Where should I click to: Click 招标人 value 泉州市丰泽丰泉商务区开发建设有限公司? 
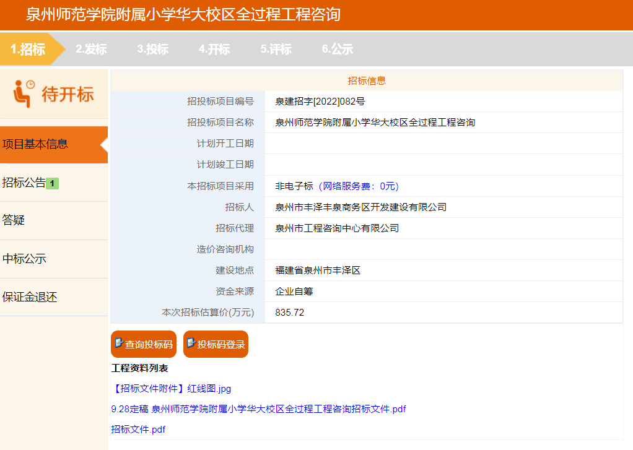coord(361,207)
